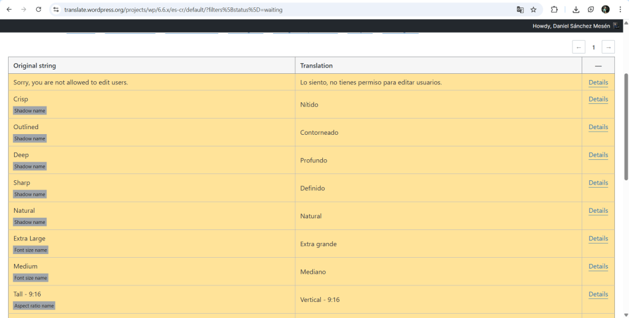Click the Google Translate icon in address bar

pyautogui.click(x=520, y=10)
